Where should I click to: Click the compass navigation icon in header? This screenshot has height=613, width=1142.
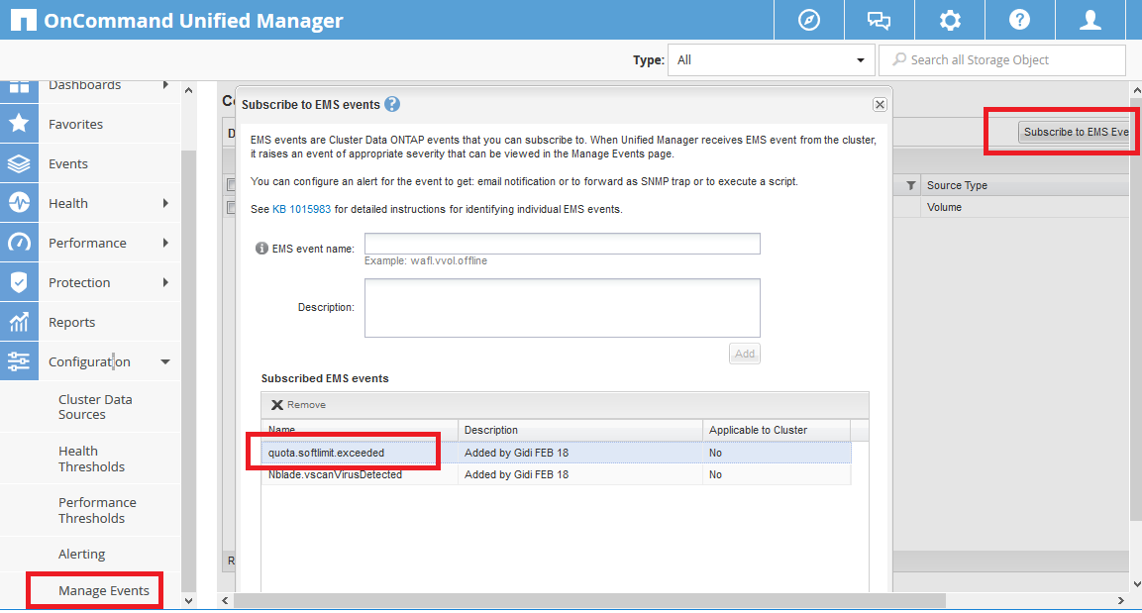point(809,20)
